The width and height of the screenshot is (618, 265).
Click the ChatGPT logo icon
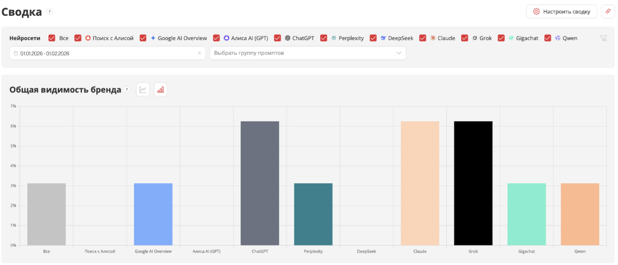point(288,38)
